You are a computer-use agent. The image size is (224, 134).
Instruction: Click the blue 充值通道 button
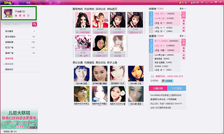(x=177, y=88)
